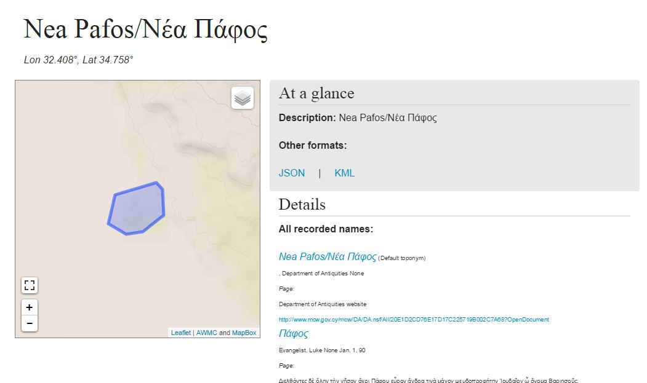This screenshot has width=647, height=383.
Task: Follow the Department of Antiquities mcw.gov.cy URL
Action: point(414,320)
